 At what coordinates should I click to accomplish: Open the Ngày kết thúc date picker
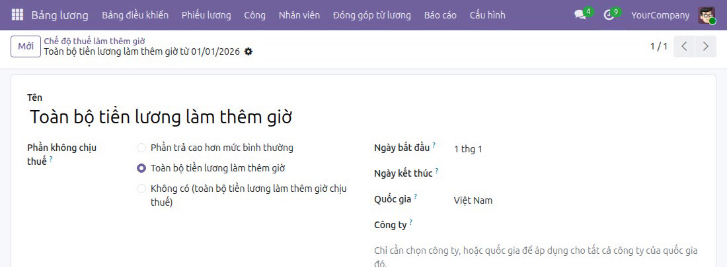pos(576,175)
